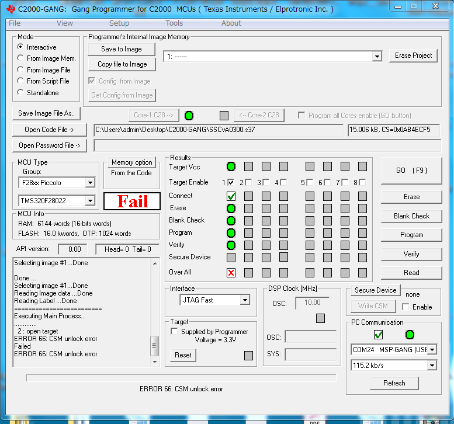The height and width of the screenshot is (424, 454).
Task: Open the JTAG Fast interface dropdown
Action: point(245,300)
